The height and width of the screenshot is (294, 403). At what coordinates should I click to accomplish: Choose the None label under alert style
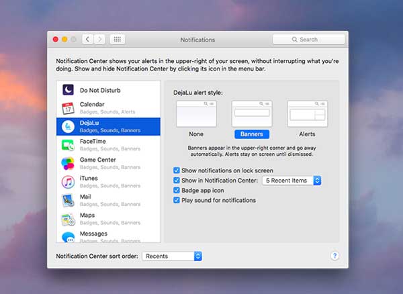point(196,134)
